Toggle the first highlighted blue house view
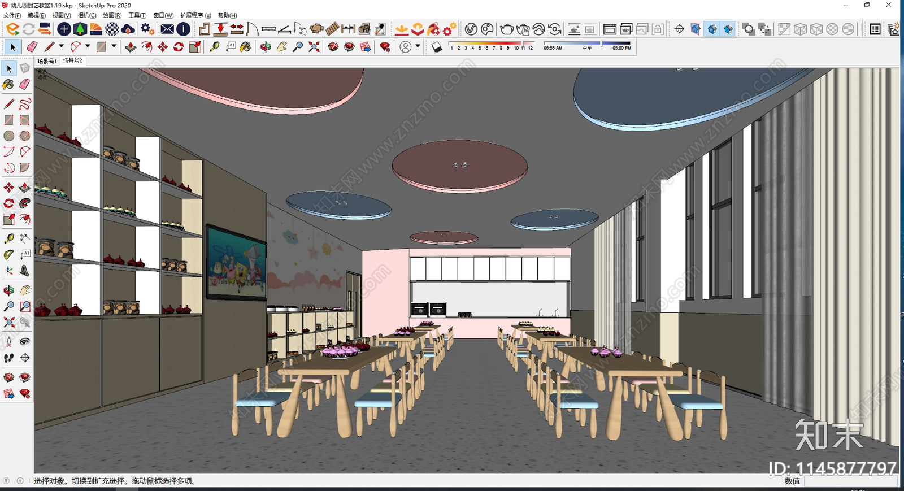The height and width of the screenshot is (491, 904). point(712,29)
